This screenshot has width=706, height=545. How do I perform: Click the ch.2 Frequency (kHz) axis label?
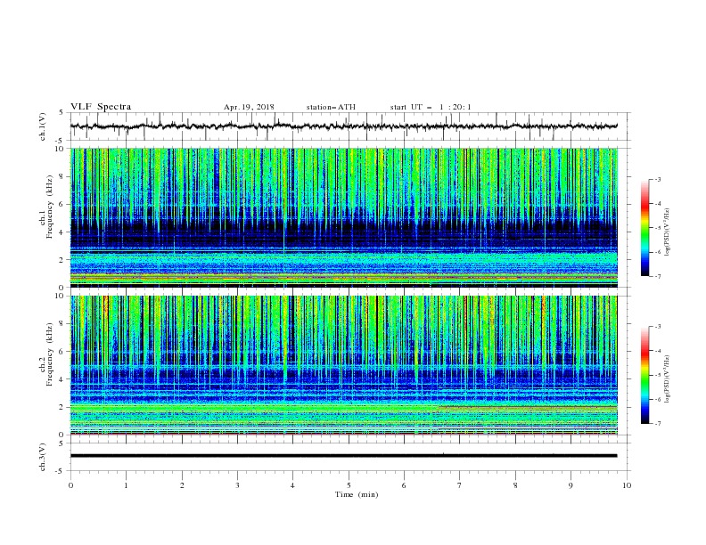[46, 354]
